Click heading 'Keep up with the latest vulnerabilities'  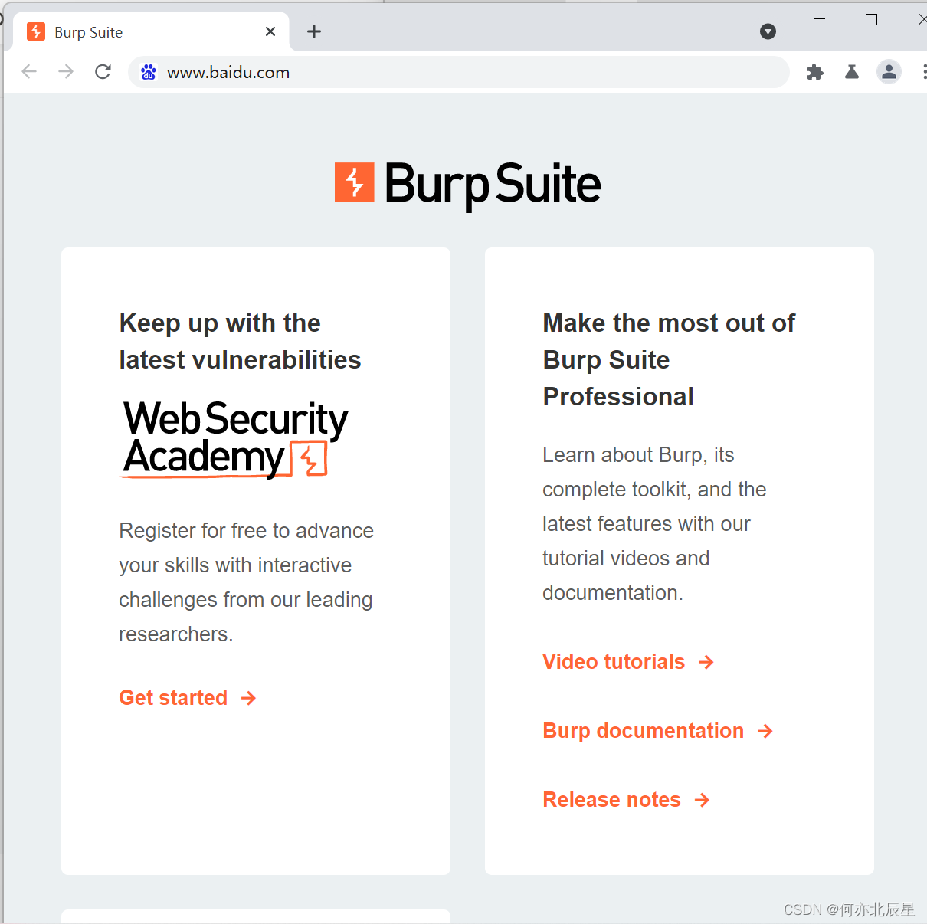240,342
